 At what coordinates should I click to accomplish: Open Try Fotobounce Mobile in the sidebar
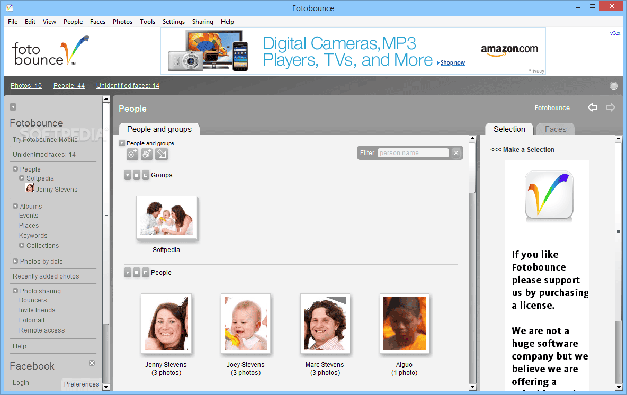[x=45, y=140]
